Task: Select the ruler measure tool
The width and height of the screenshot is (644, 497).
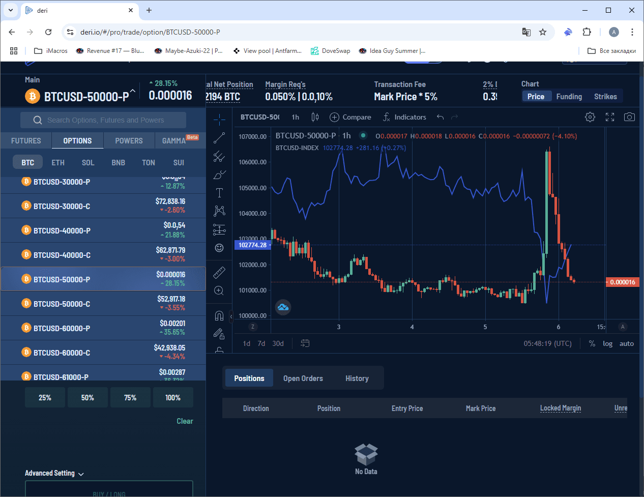Action: (219, 272)
